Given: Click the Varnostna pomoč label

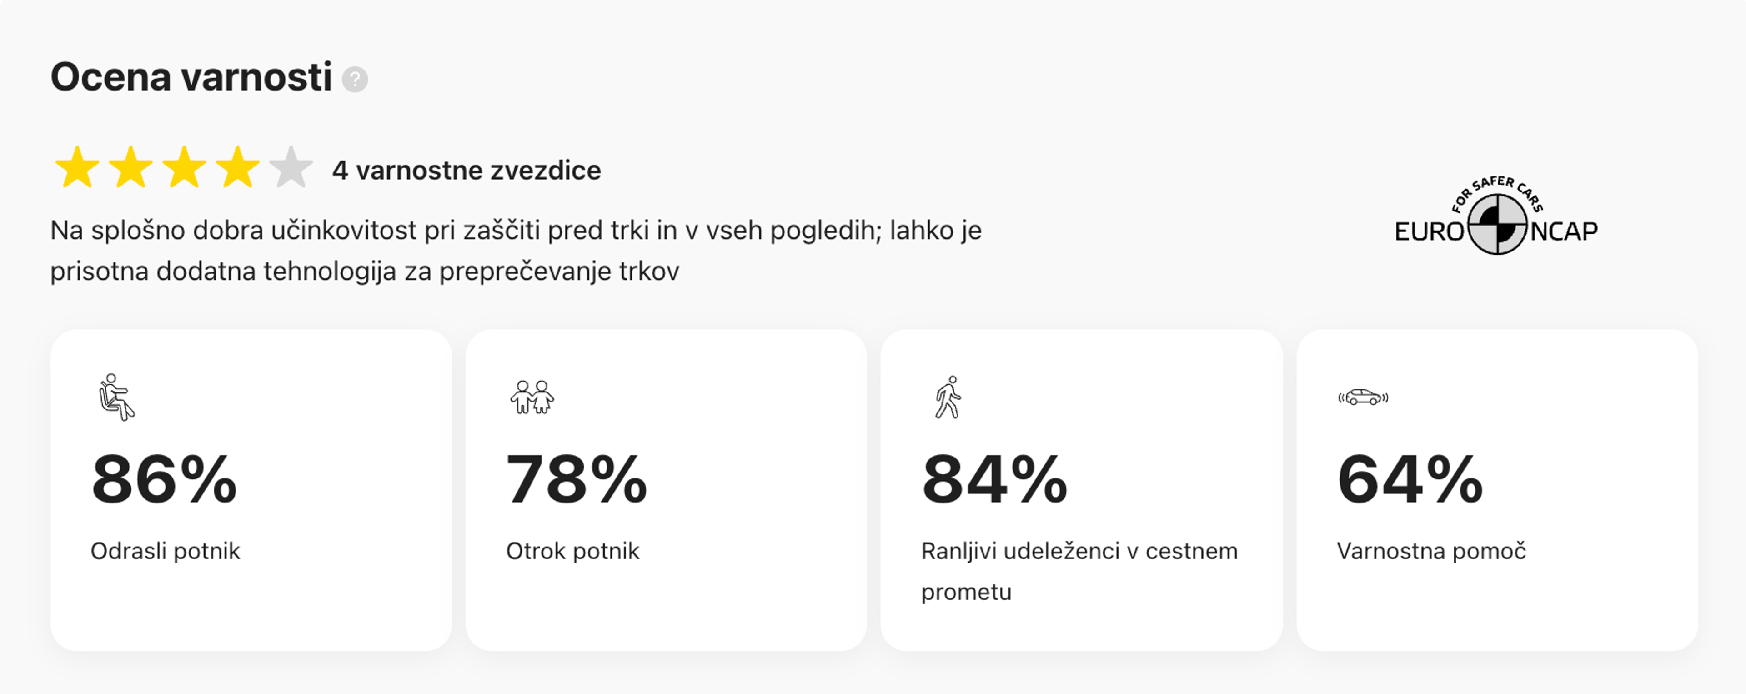Looking at the screenshot, I should pos(1431,551).
